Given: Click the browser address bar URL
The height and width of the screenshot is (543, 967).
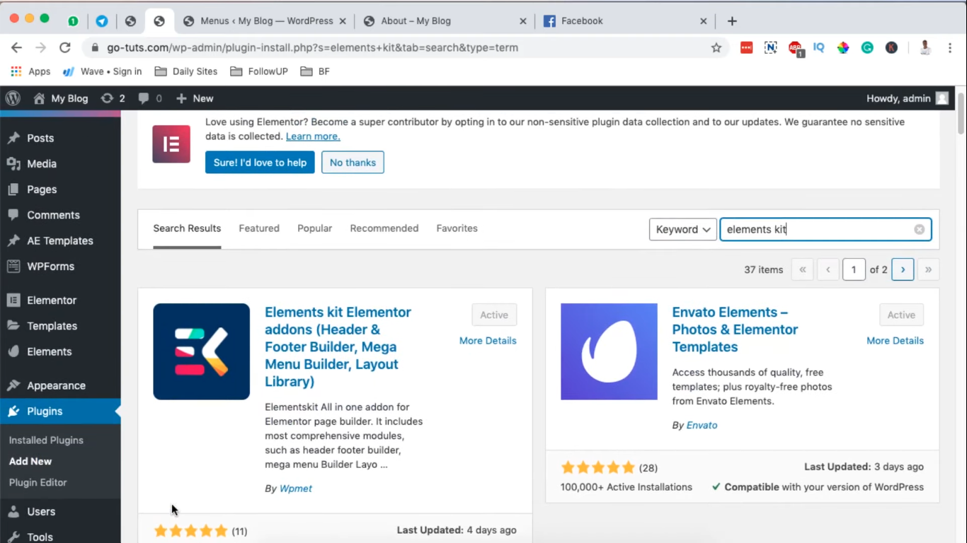Looking at the screenshot, I should click(312, 48).
